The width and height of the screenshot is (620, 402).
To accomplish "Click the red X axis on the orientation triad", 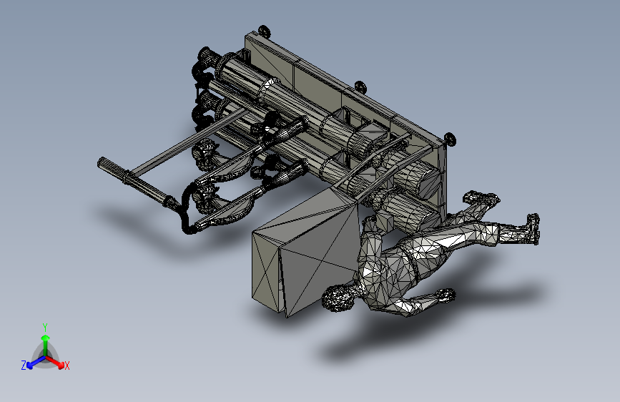I will tap(56, 362).
